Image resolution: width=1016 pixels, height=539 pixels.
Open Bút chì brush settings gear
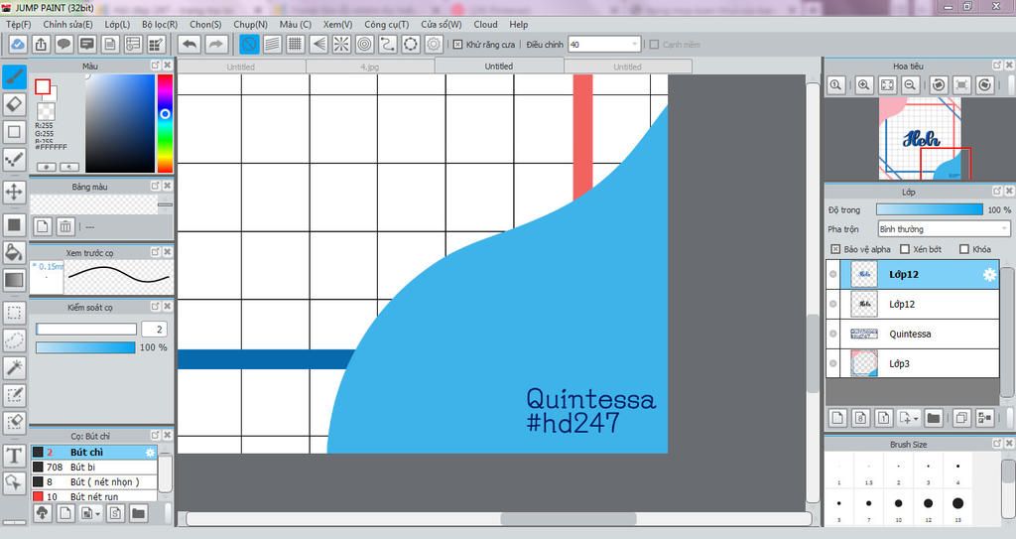(x=151, y=452)
